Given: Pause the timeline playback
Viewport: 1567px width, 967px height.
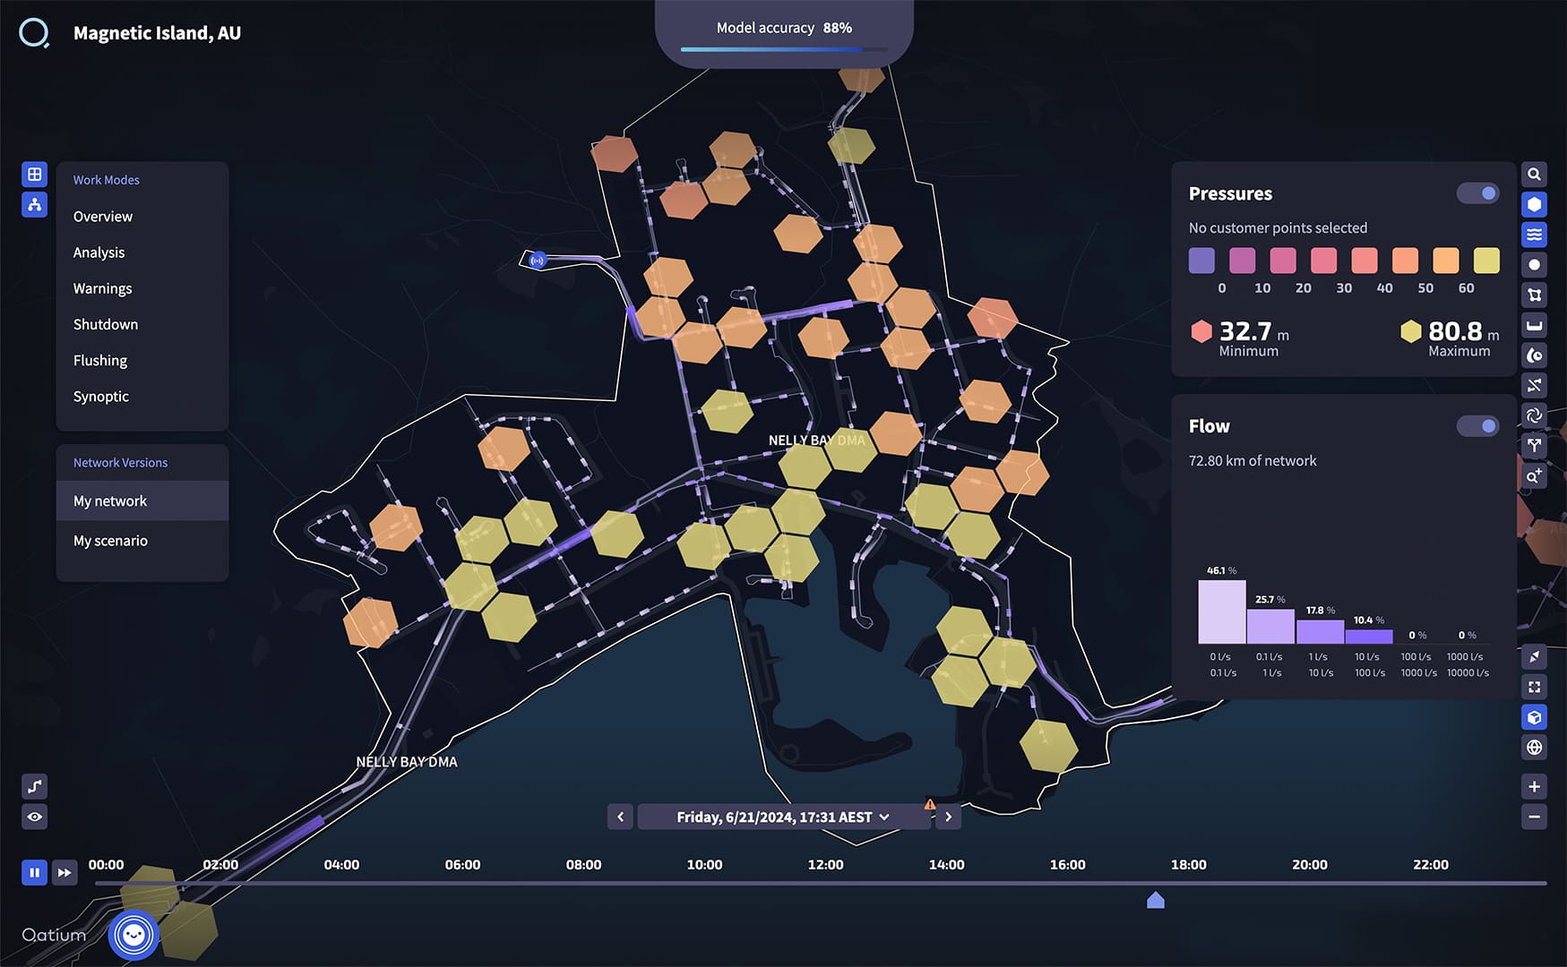Looking at the screenshot, I should (x=34, y=872).
